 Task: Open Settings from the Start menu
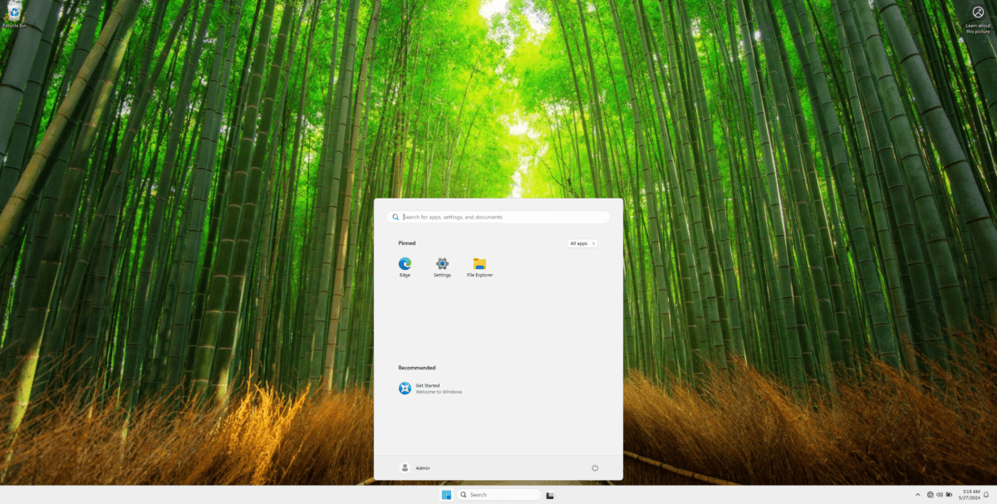tap(442, 264)
